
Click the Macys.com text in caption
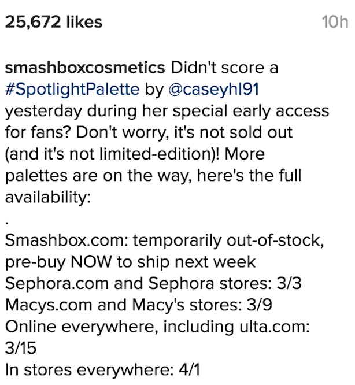point(49,305)
